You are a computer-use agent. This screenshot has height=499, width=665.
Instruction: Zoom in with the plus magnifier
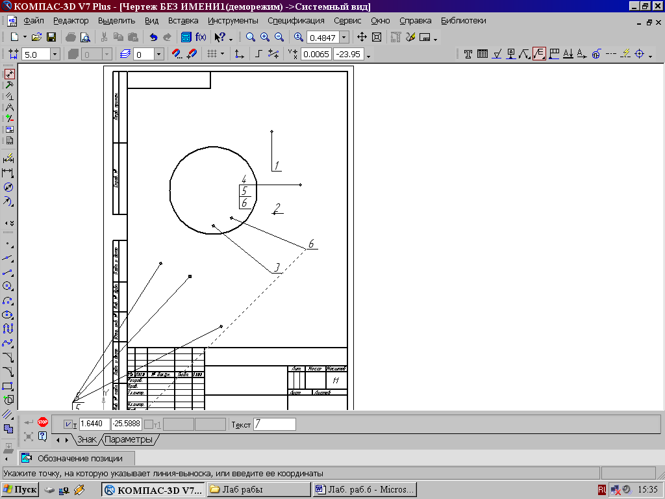tap(265, 37)
